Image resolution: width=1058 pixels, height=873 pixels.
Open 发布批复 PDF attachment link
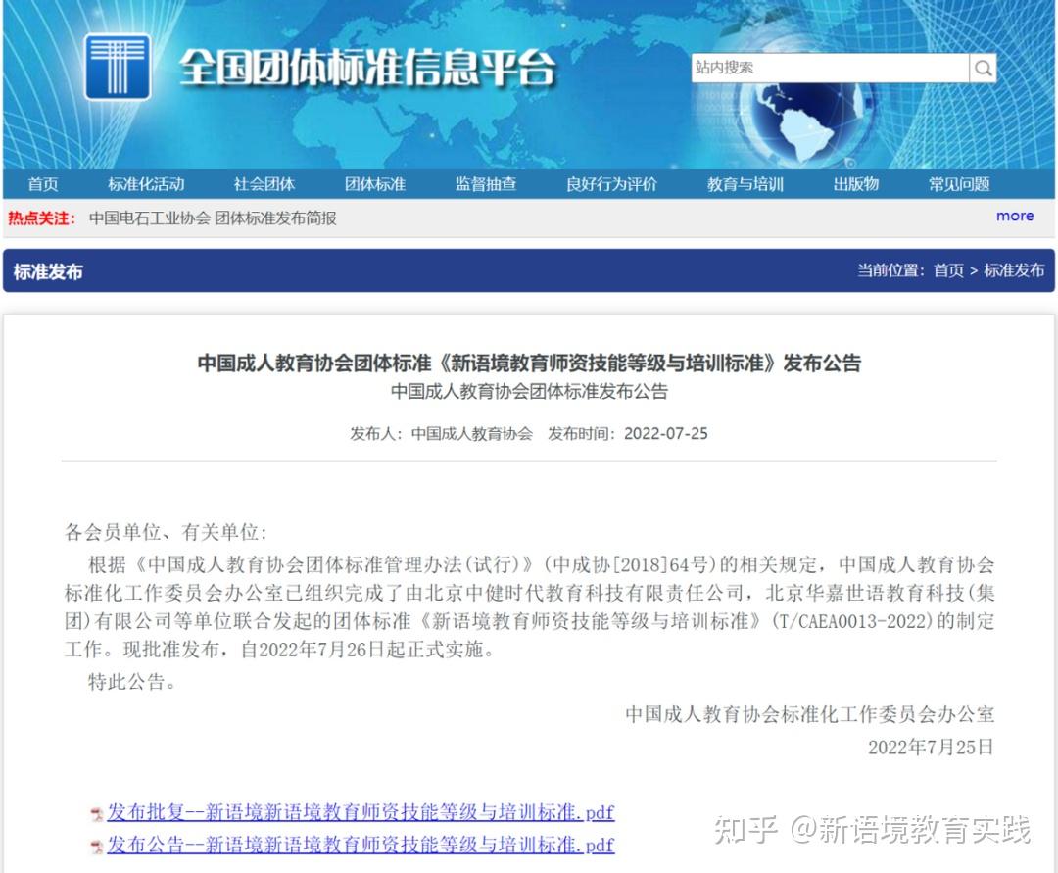(x=361, y=811)
